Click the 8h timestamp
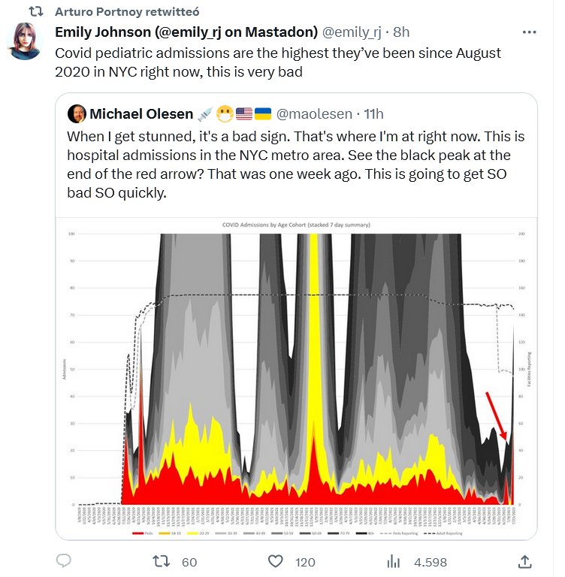This screenshot has height=577, width=565. 401,33
